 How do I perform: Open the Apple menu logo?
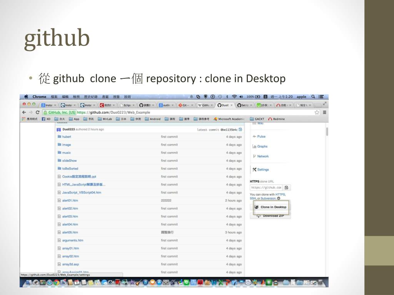pos(26,96)
